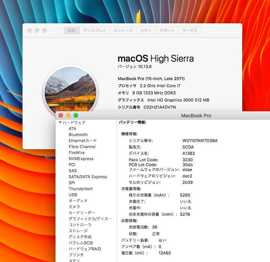This screenshot has width=270, height=262.
Task: Click the バージョン 10.13.6 text
Action: click(x=135, y=67)
